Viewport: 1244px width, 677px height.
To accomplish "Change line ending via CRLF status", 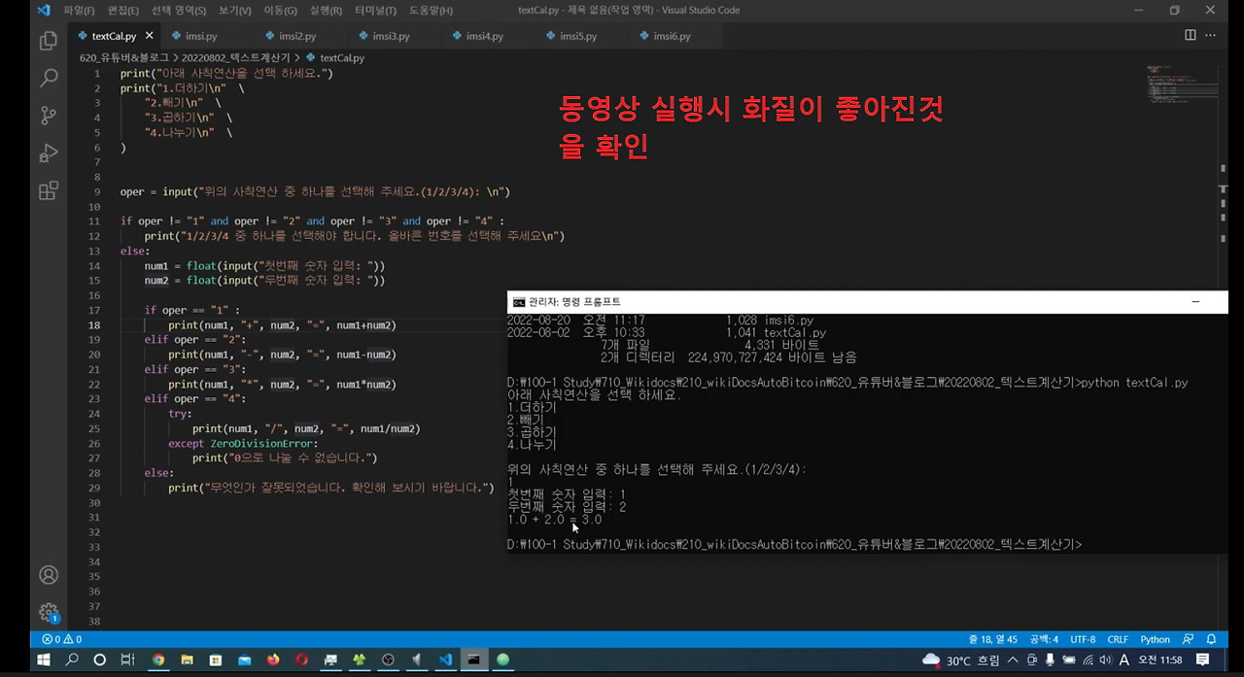I will point(1118,639).
